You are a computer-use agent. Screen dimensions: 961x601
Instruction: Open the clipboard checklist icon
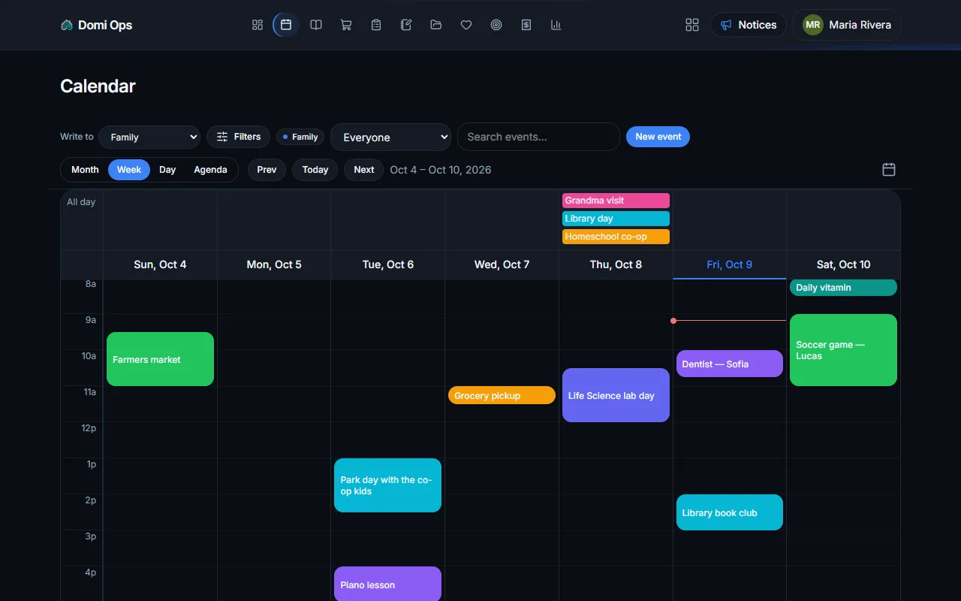click(376, 25)
